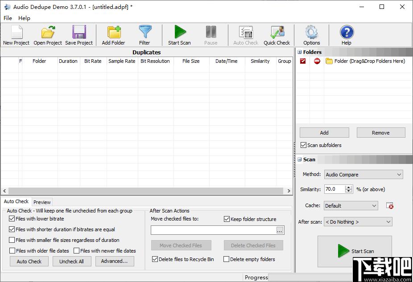Click the toolbar Start Scan play icon

pos(180,32)
